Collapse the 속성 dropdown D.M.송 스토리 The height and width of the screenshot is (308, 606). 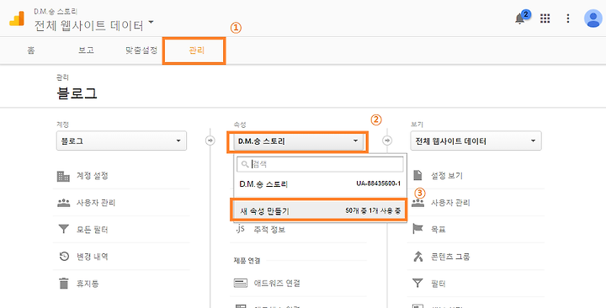coord(298,141)
